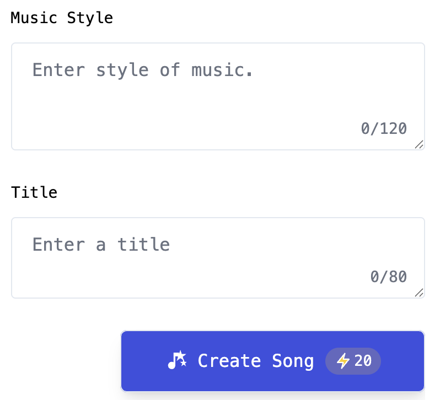Click the 0/120 character counter
The image size is (440, 400).
tap(384, 129)
